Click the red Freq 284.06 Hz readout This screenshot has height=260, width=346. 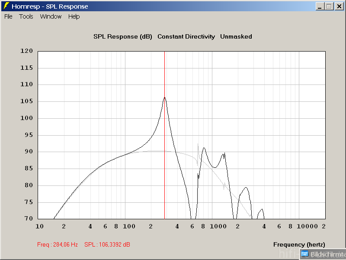pos(58,245)
